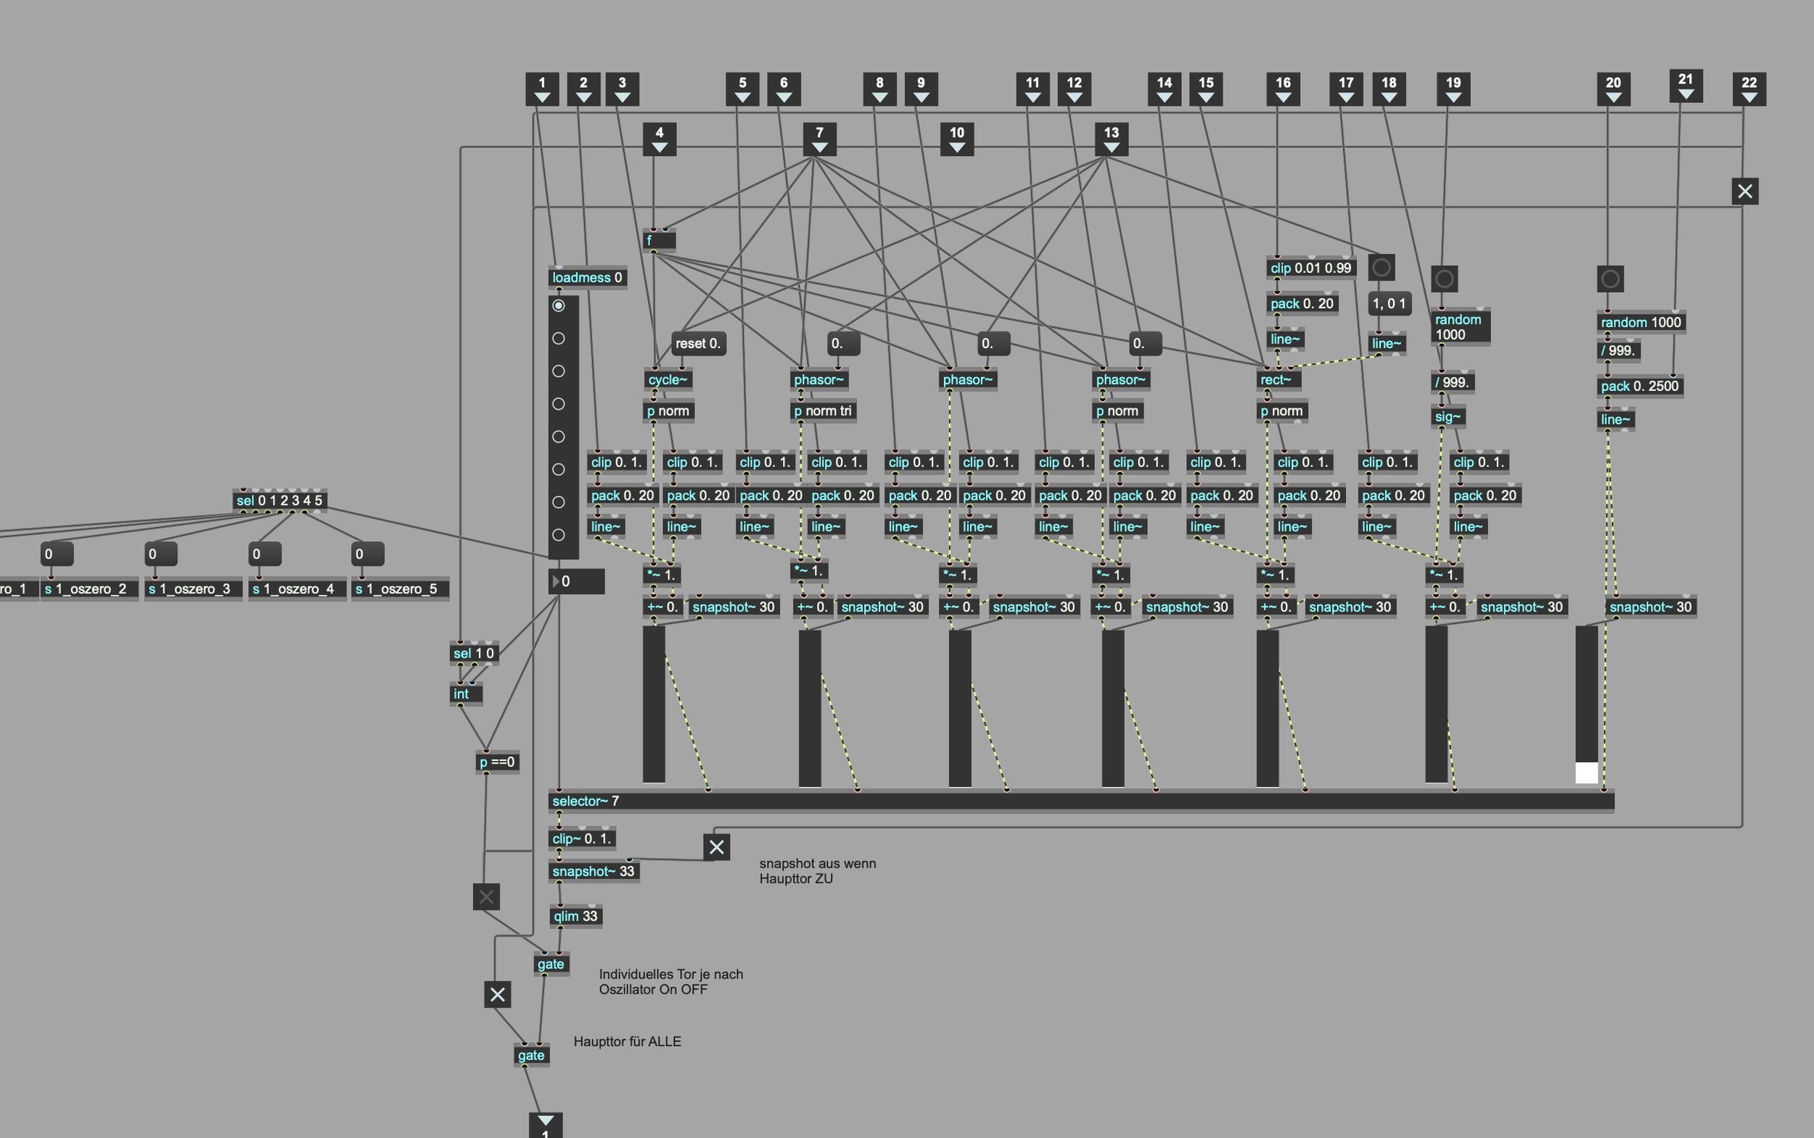Toggle the dimmed X box under p ==0

point(486,896)
